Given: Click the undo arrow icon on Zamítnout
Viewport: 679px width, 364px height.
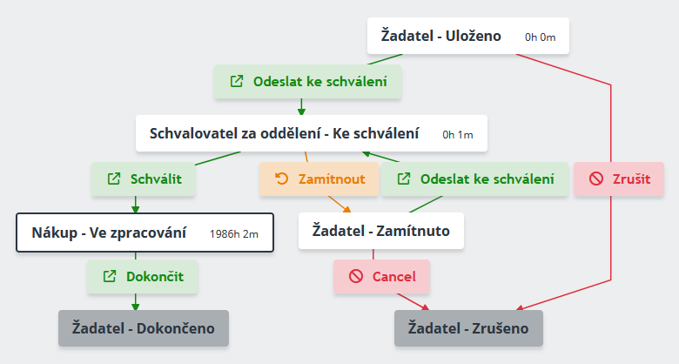Looking at the screenshot, I should 281,179.
